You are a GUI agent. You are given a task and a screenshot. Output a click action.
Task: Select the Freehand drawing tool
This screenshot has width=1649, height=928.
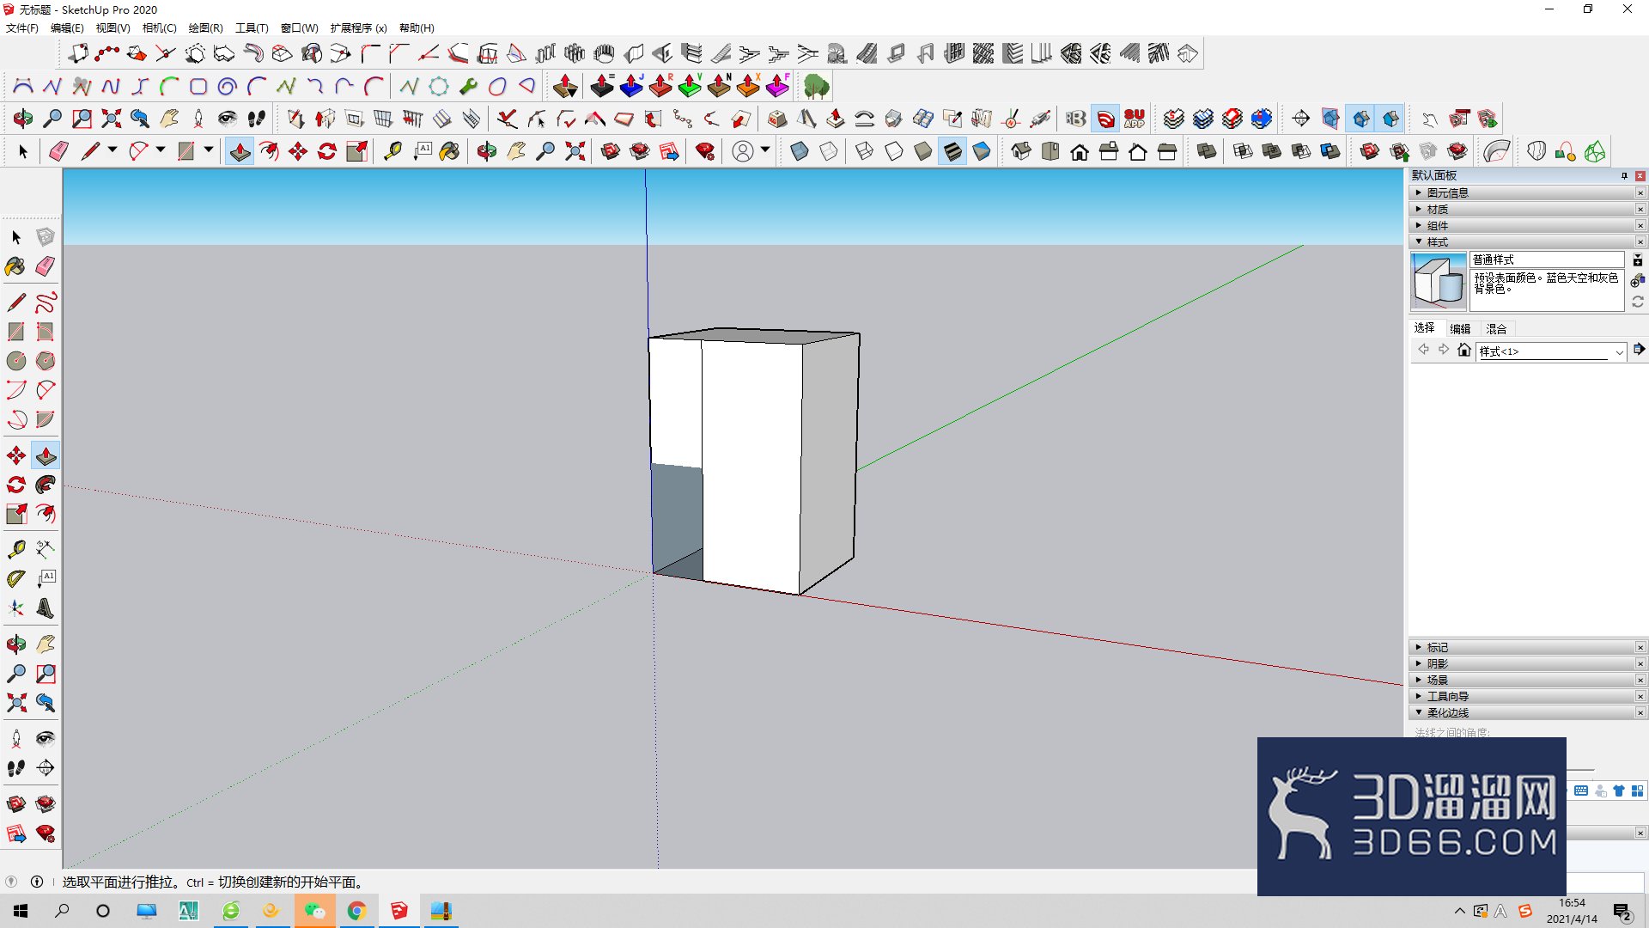(46, 302)
